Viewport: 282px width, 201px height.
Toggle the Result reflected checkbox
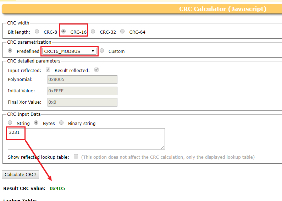click(x=96, y=70)
